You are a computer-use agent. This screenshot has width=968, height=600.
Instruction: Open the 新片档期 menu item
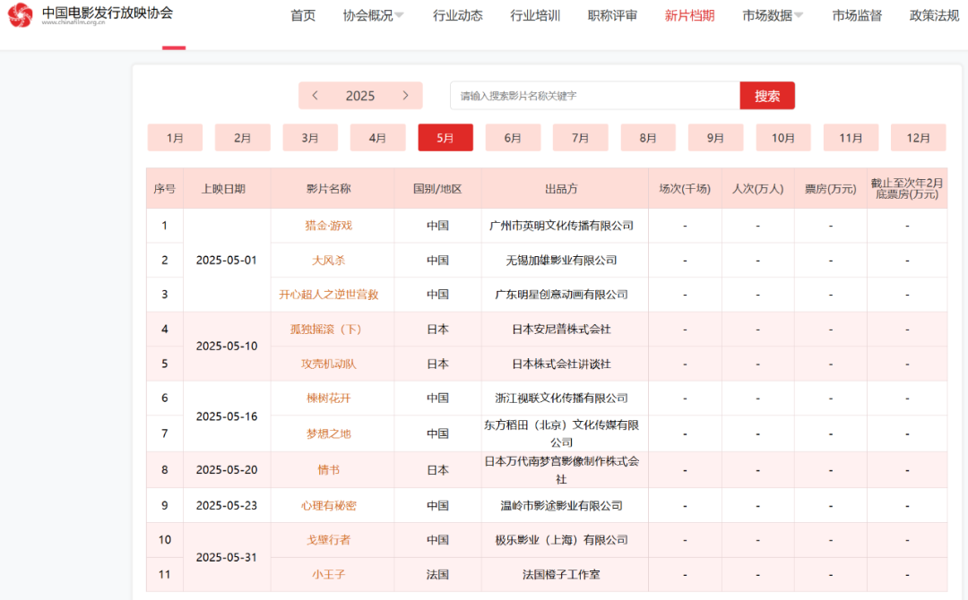click(x=689, y=15)
